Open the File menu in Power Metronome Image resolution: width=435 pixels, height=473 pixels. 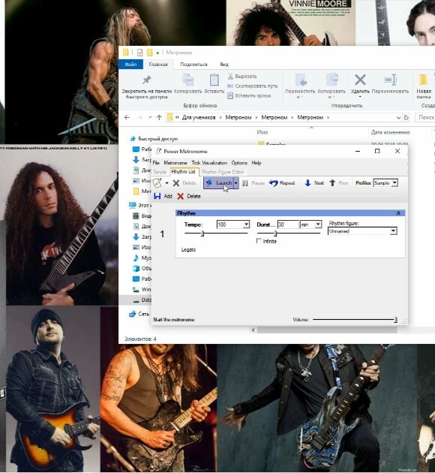pos(156,163)
